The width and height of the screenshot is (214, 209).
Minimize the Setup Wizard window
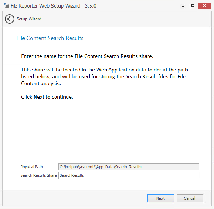coord(183,6)
